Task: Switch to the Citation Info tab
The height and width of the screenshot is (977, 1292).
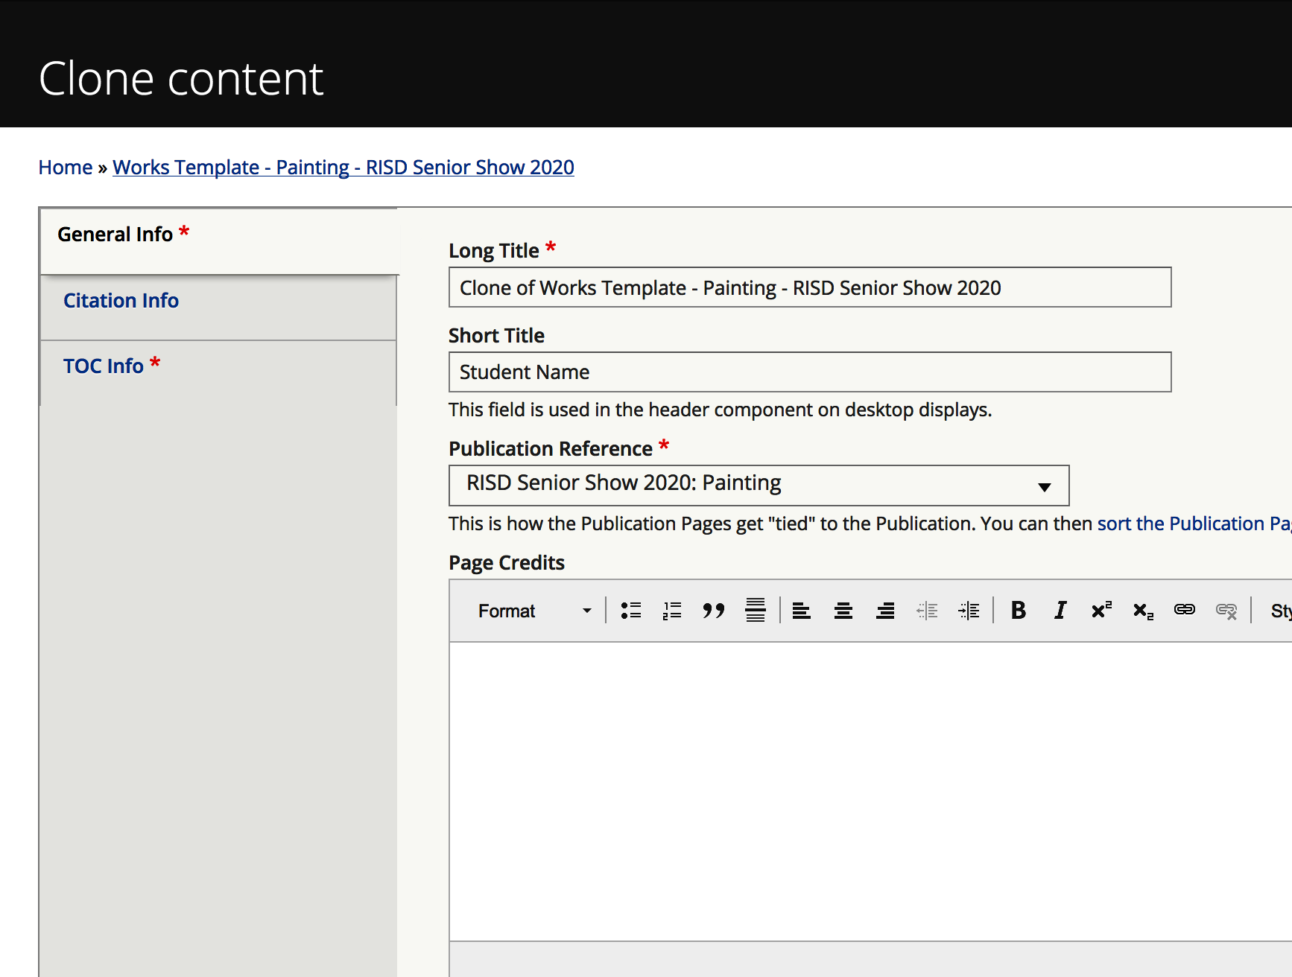Action: [x=218, y=308]
